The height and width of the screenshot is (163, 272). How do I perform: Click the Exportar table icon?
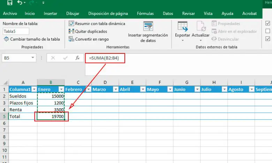click(x=183, y=26)
